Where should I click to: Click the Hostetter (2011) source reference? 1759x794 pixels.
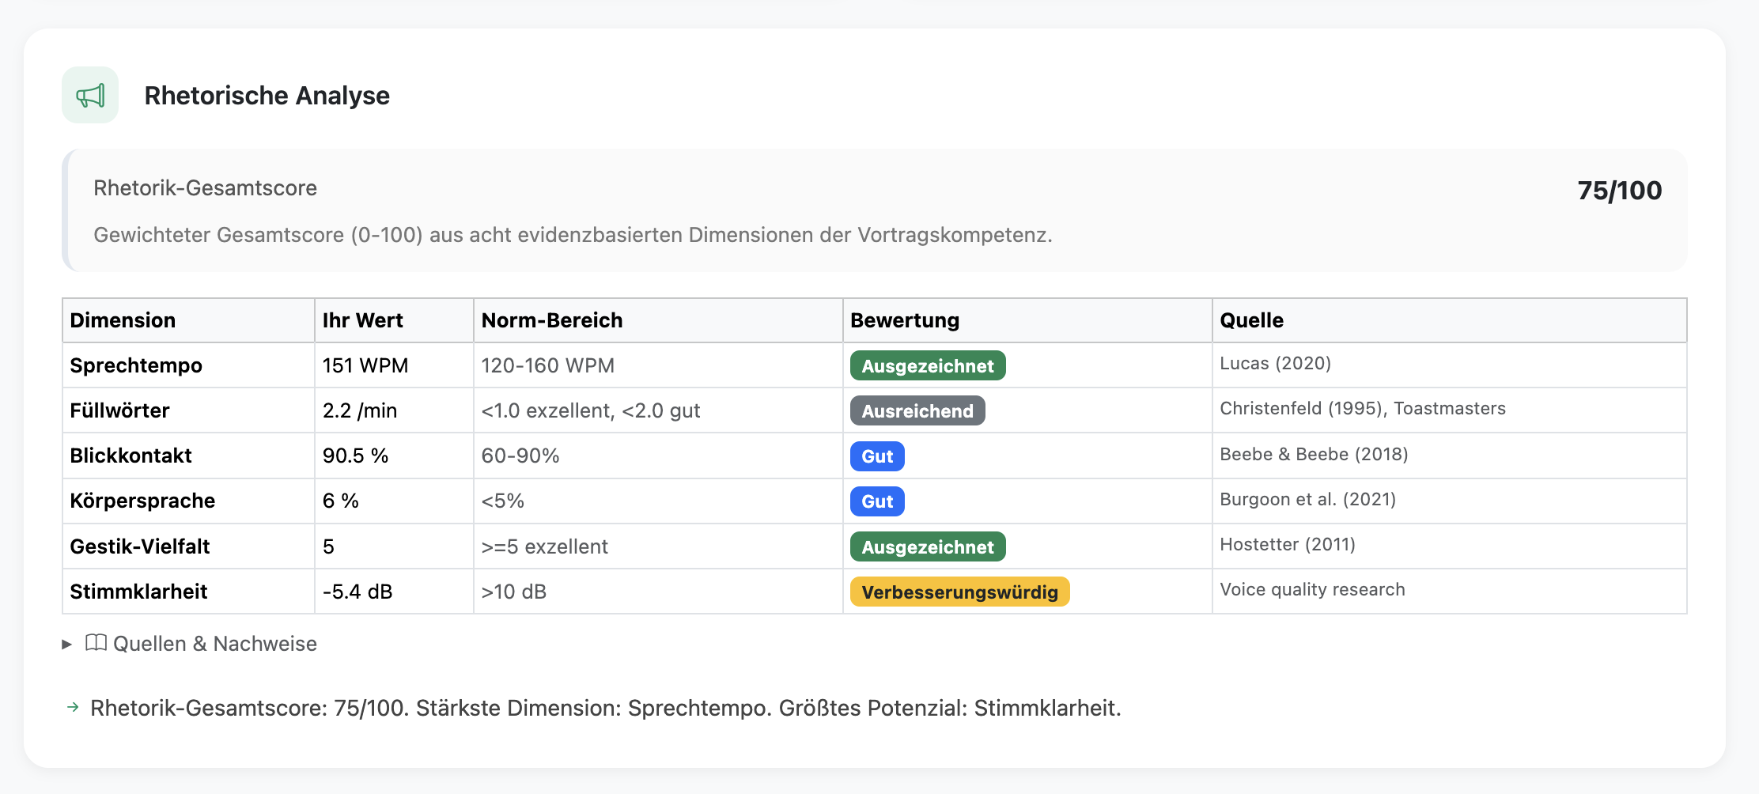point(1288,544)
